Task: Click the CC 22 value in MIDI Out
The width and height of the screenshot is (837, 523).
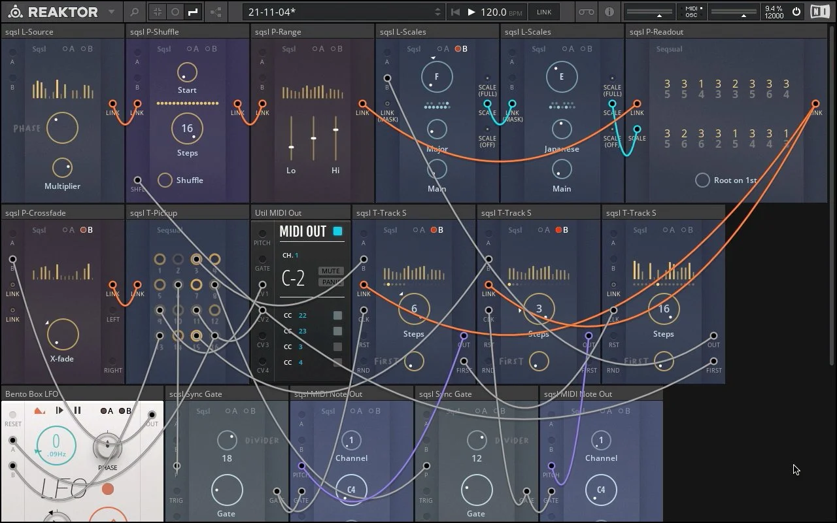Action: pyautogui.click(x=302, y=315)
